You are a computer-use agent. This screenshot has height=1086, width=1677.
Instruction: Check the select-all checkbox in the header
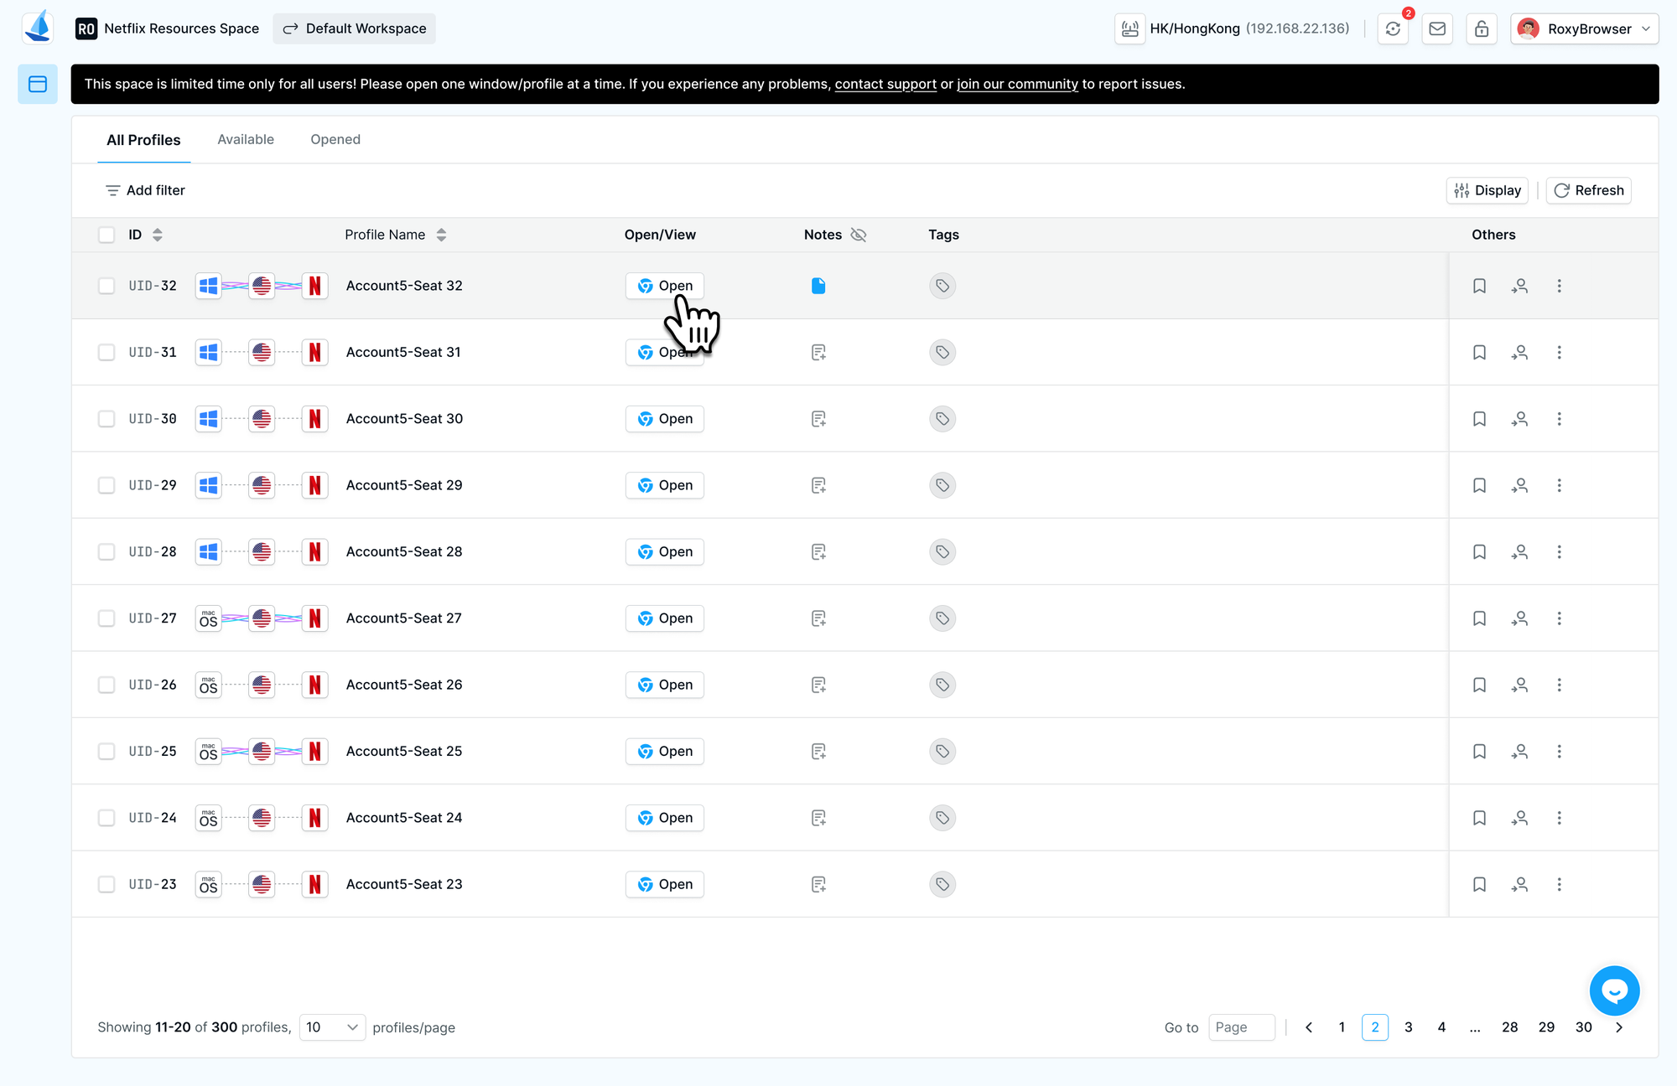(106, 235)
